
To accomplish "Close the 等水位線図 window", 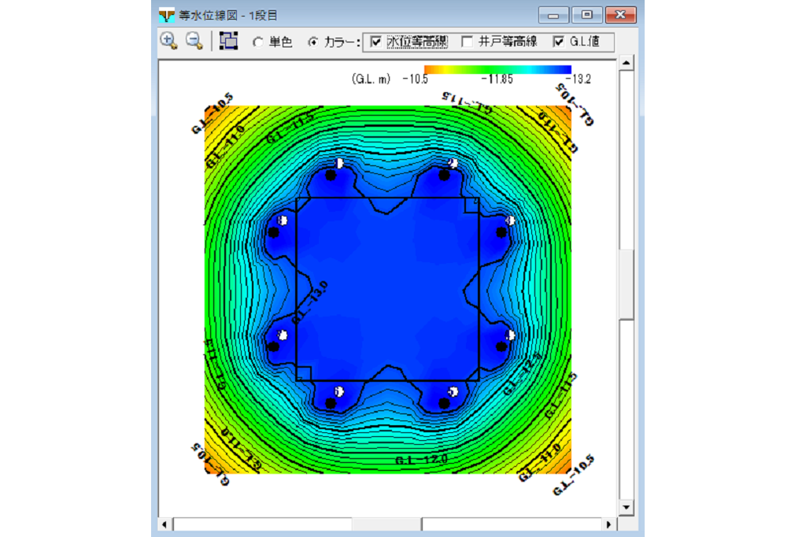I will [621, 15].
